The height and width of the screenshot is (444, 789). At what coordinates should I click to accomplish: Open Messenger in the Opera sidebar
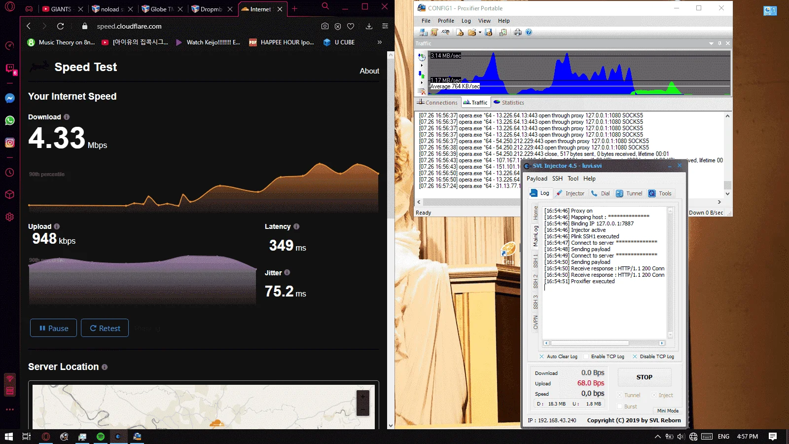(x=9, y=98)
